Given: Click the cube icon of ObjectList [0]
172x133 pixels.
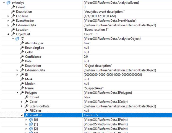Looking at the screenshot, I should pos(17,39).
